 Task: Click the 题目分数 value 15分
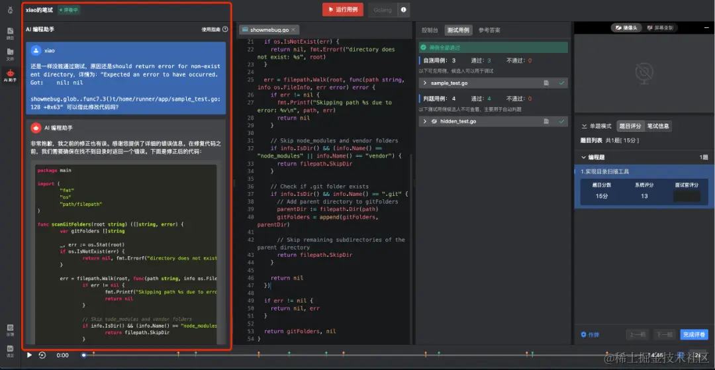pos(601,197)
